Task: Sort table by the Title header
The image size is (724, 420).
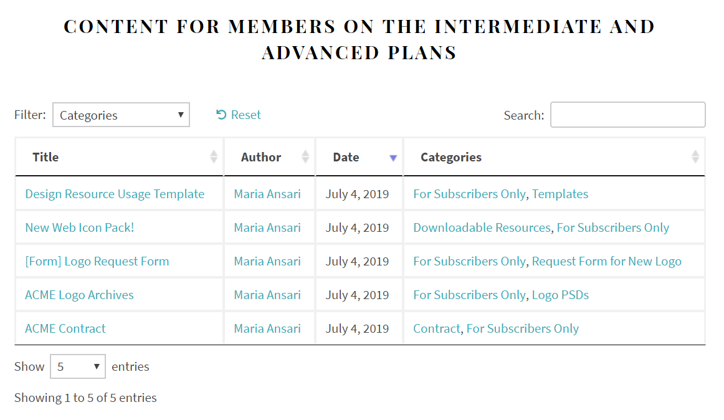Action: click(x=45, y=157)
